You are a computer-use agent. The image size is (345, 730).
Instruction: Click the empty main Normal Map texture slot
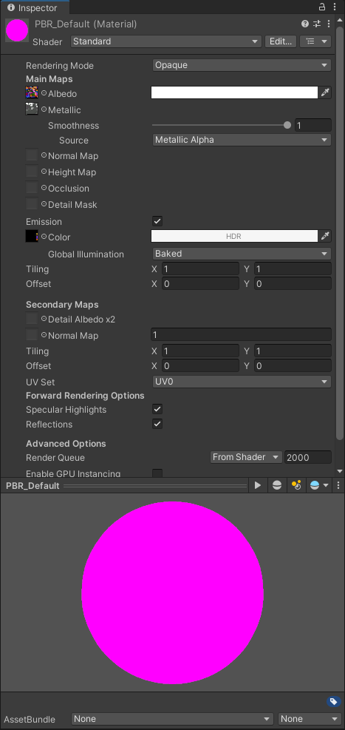coord(32,155)
